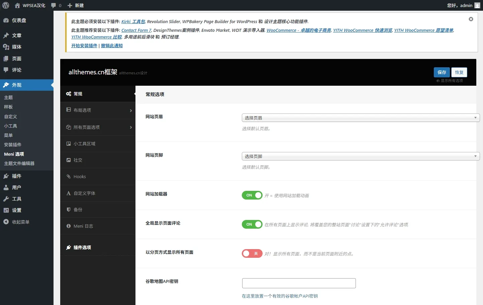Turn off 全局显示页面评论 toggle
Screen dimensions: 483x305
[252, 224]
